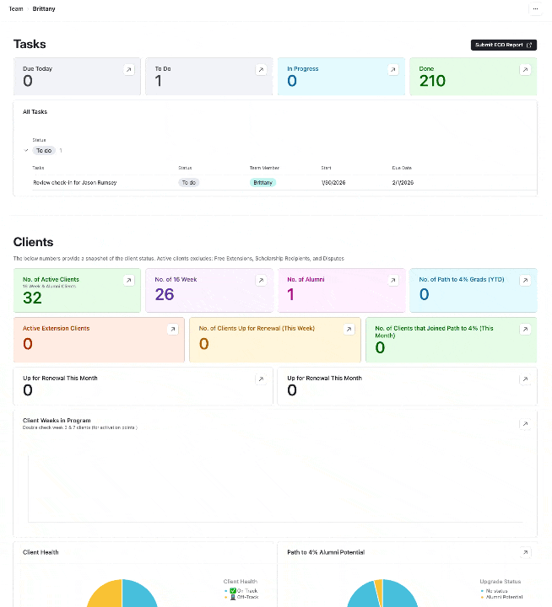Open Path to 4% Grads (YTD) expand arrow
552x607 pixels.
[525, 280]
